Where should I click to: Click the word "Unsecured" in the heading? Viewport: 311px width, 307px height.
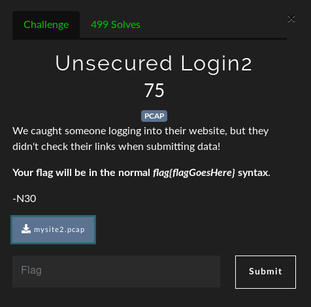tap(114, 63)
